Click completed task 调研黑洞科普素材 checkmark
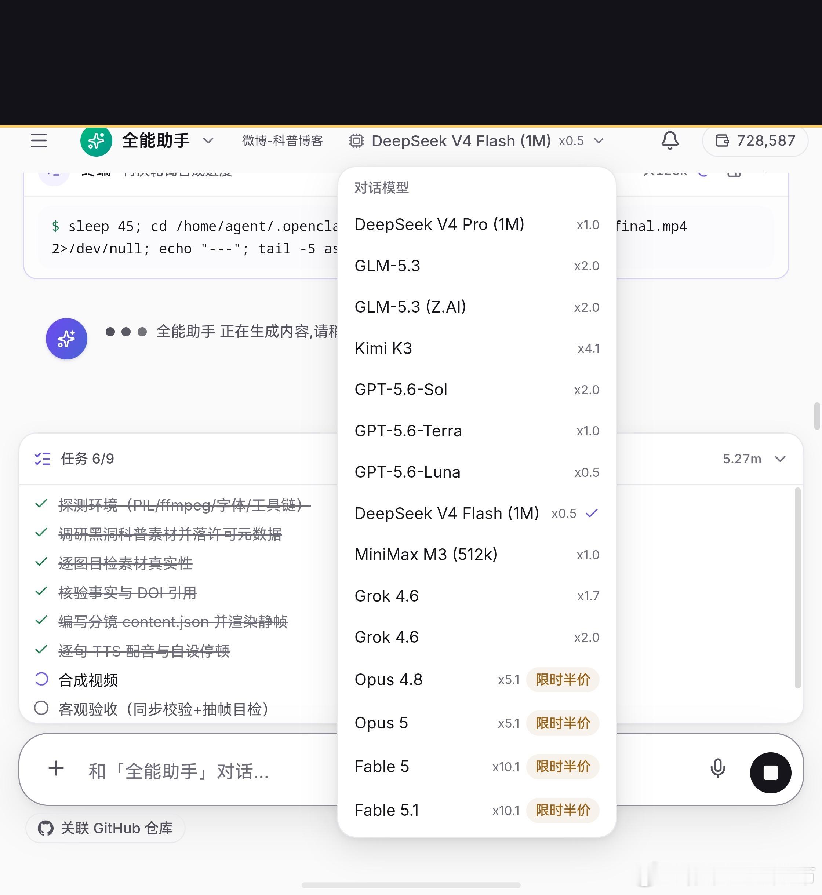822x895 pixels. pos(41,533)
